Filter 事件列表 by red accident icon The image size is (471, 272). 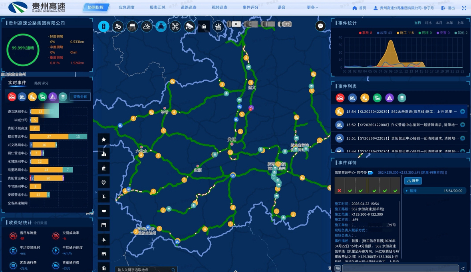pyautogui.click(x=340, y=98)
